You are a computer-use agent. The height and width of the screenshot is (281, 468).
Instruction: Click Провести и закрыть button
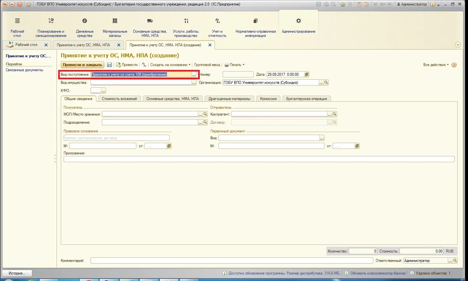coord(82,65)
